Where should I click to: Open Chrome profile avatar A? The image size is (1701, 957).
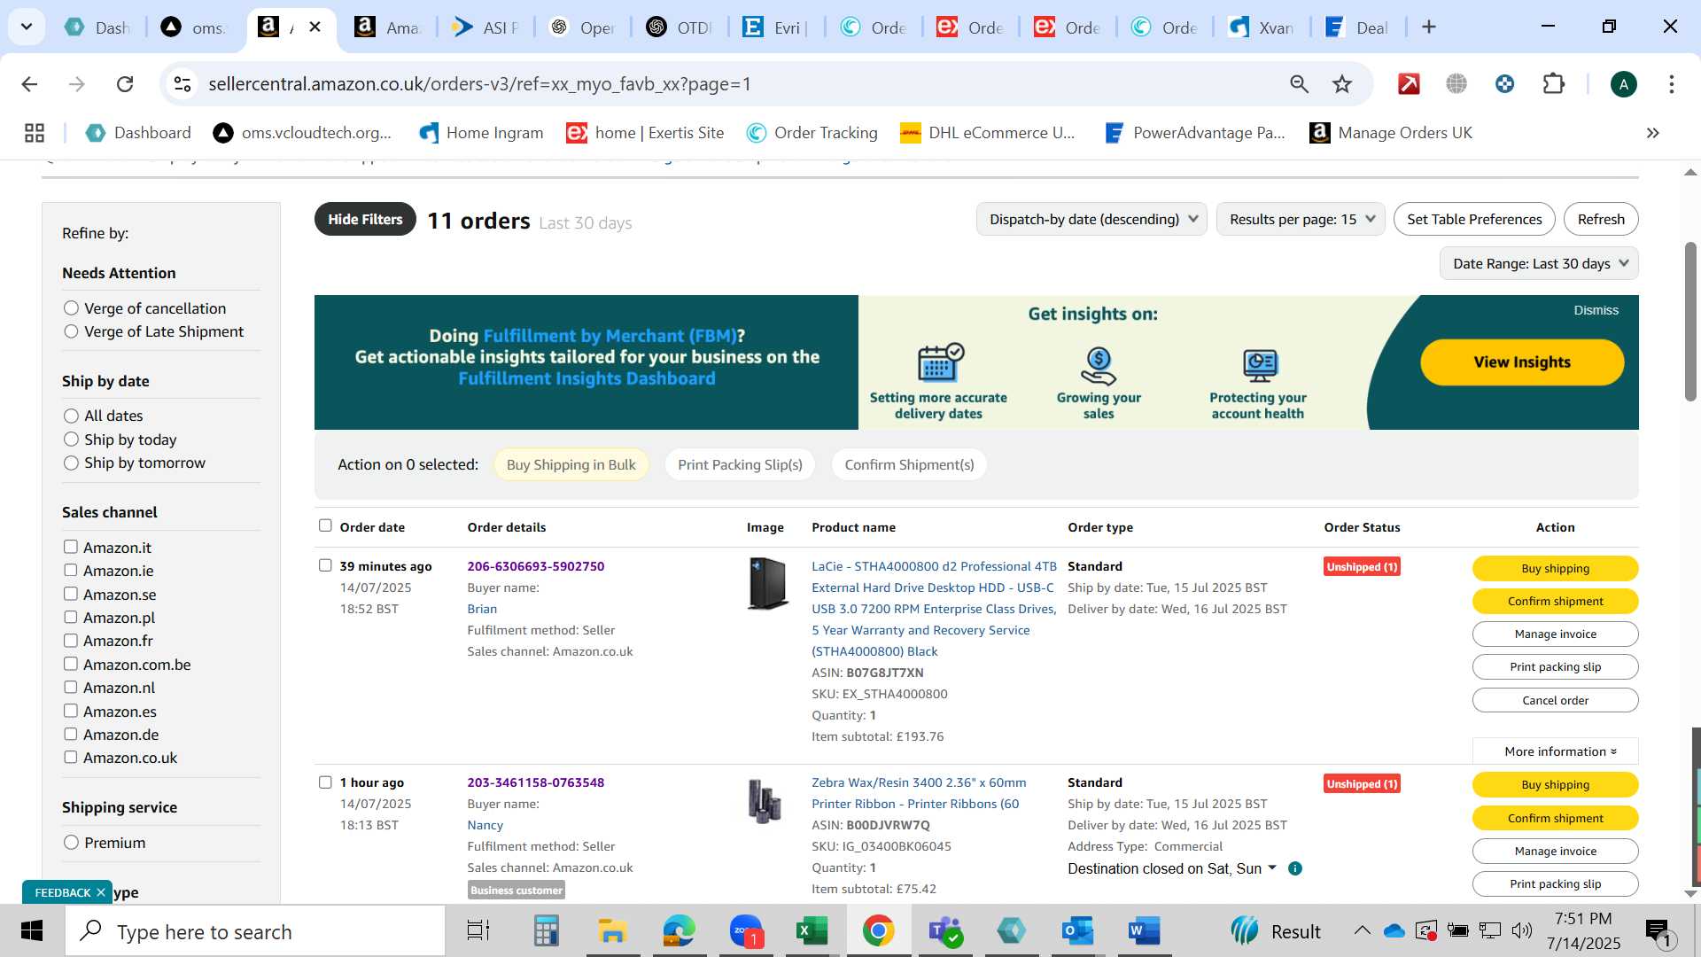[1623, 84]
